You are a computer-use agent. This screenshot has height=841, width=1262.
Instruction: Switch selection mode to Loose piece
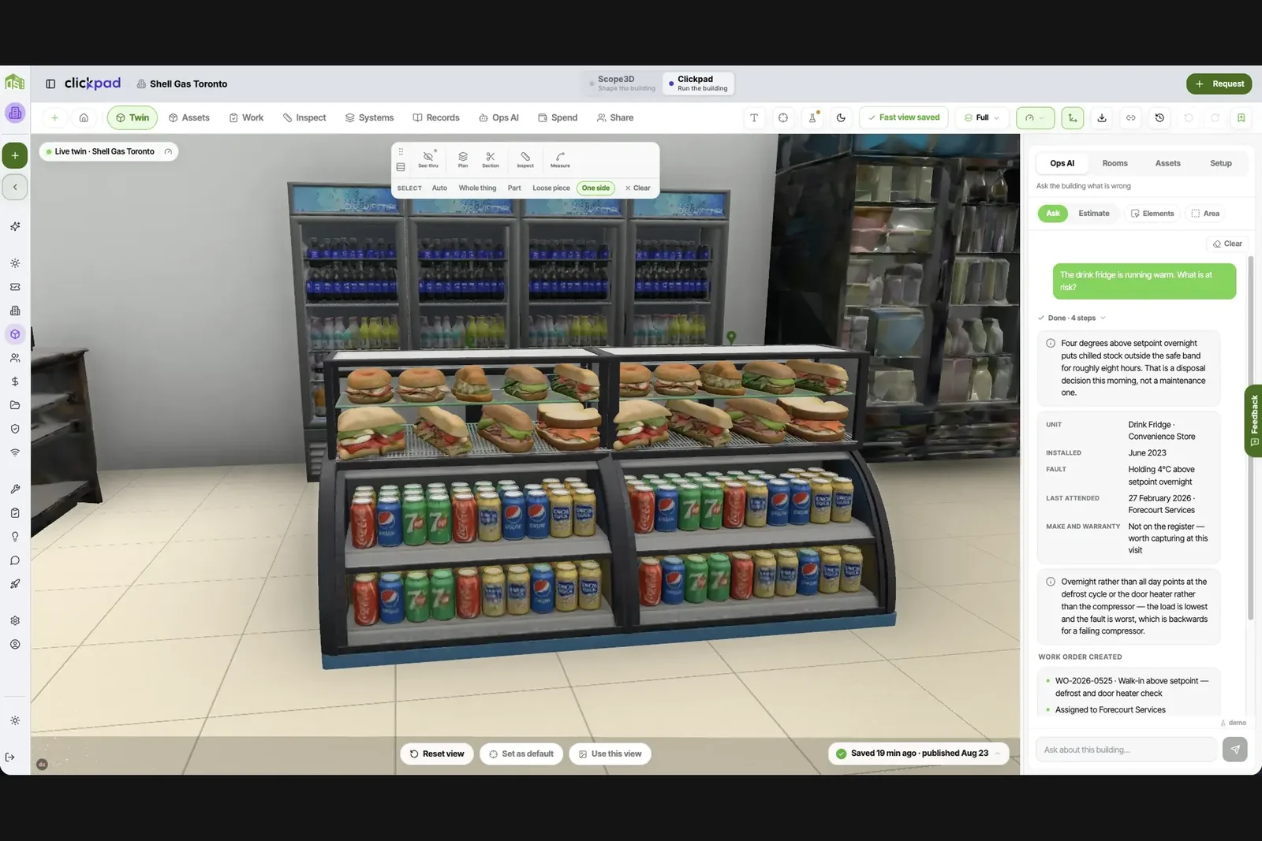click(551, 188)
